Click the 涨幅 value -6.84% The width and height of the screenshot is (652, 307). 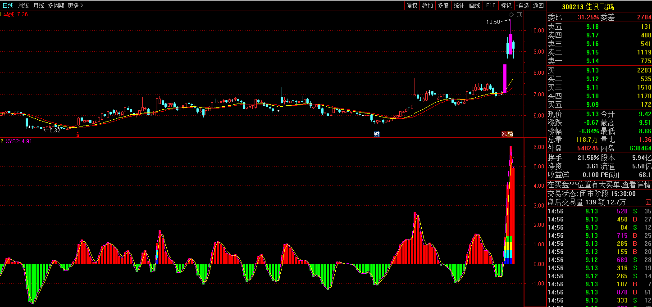(588, 131)
